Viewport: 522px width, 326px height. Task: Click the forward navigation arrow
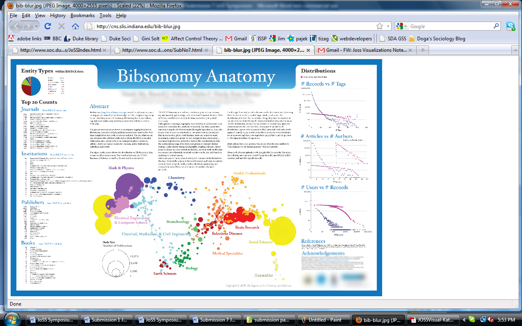(29, 26)
